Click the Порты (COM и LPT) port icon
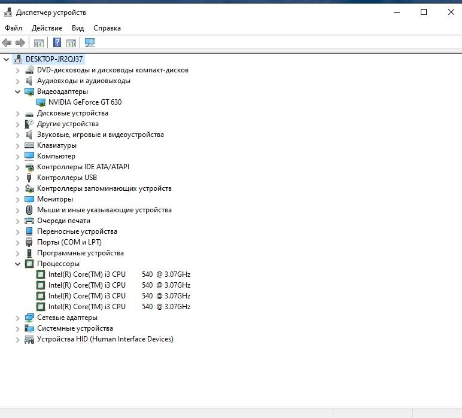Viewport: 462px width, 418px height. click(29, 242)
